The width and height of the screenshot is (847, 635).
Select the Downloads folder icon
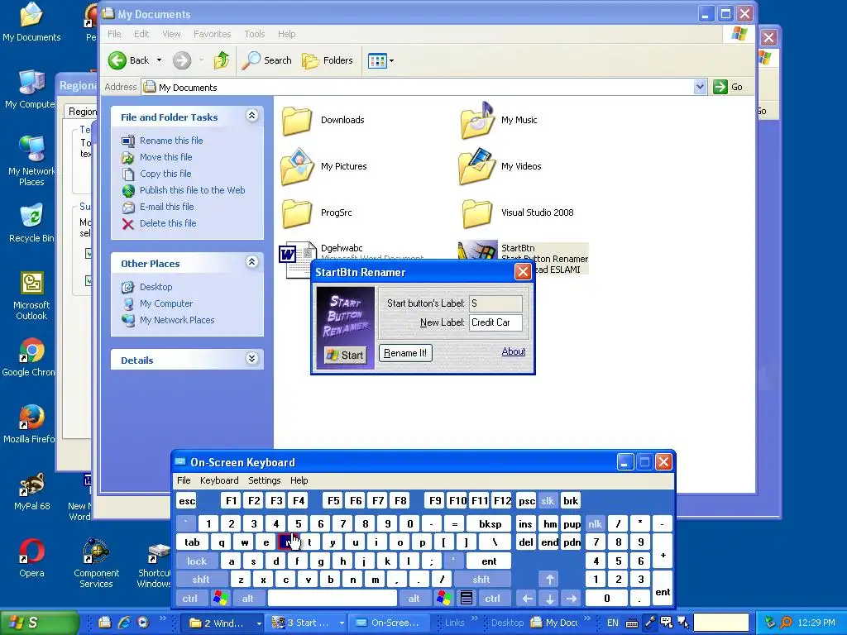297,121
